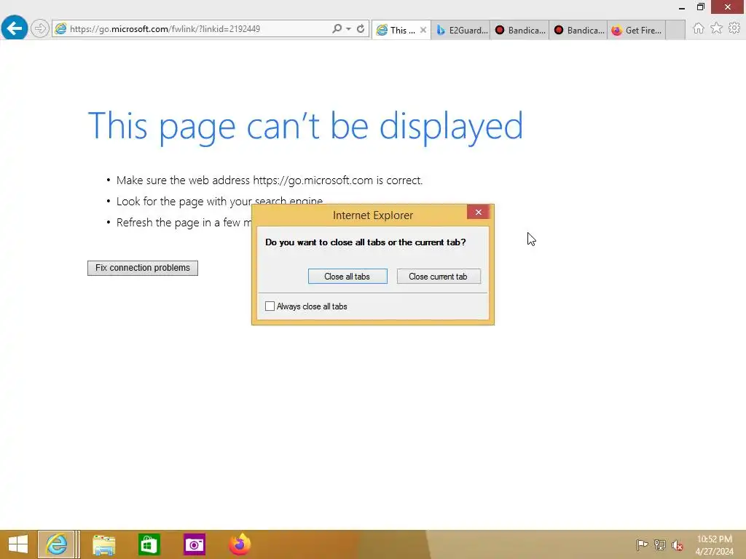Open the Windows Store taskbar icon

149,544
